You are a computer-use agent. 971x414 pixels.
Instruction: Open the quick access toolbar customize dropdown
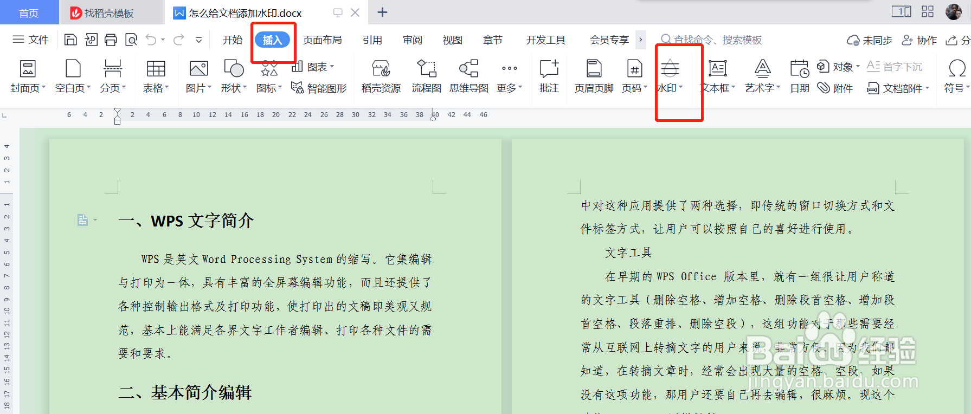point(199,40)
